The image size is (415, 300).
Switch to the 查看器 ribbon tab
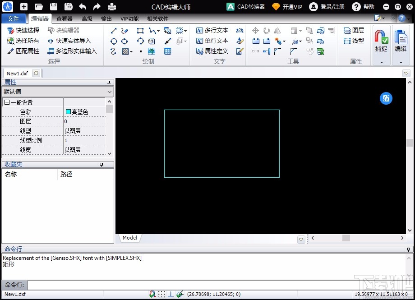[65, 18]
